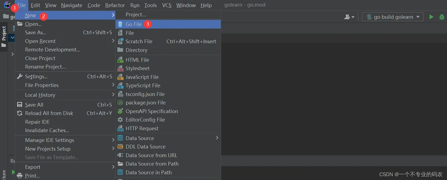The height and width of the screenshot is (180, 447).
Task: Expand the New Projects Setup submenu
Action: (64, 149)
